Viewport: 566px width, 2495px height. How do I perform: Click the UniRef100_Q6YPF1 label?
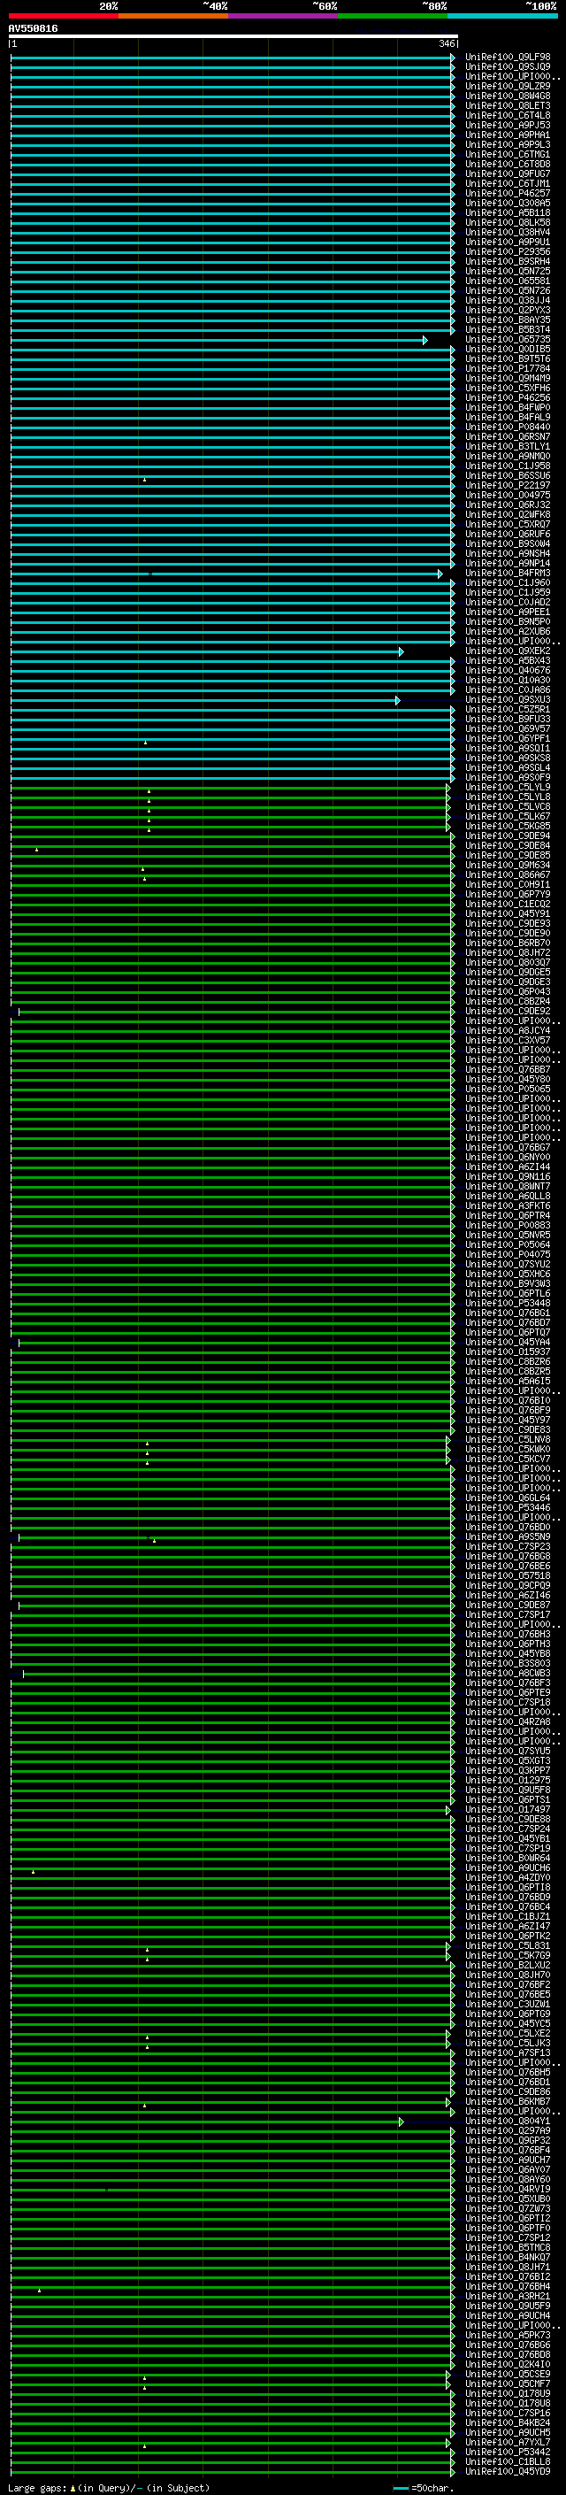[508, 738]
